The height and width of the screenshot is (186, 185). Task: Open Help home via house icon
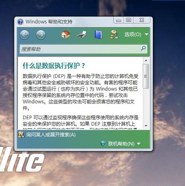tap(66, 35)
